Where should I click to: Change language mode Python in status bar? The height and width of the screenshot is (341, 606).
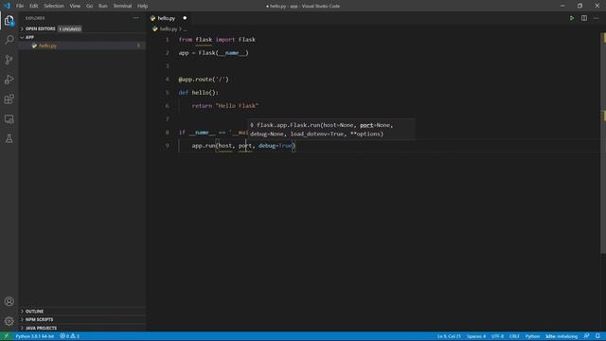tap(532, 336)
